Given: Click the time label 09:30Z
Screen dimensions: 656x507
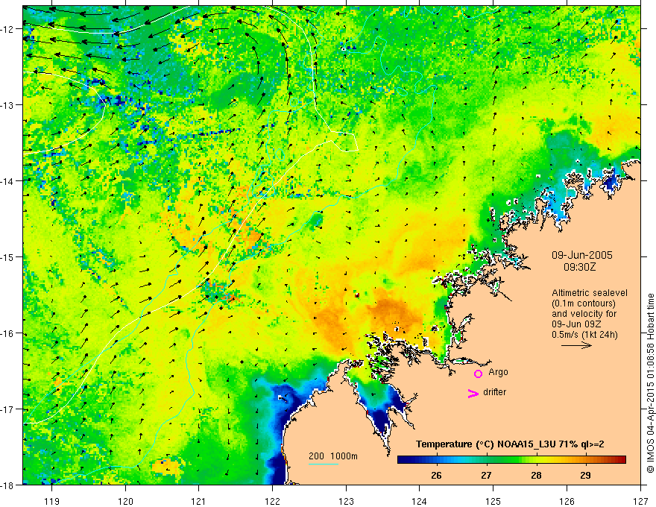Looking at the screenshot, I should tap(579, 267).
